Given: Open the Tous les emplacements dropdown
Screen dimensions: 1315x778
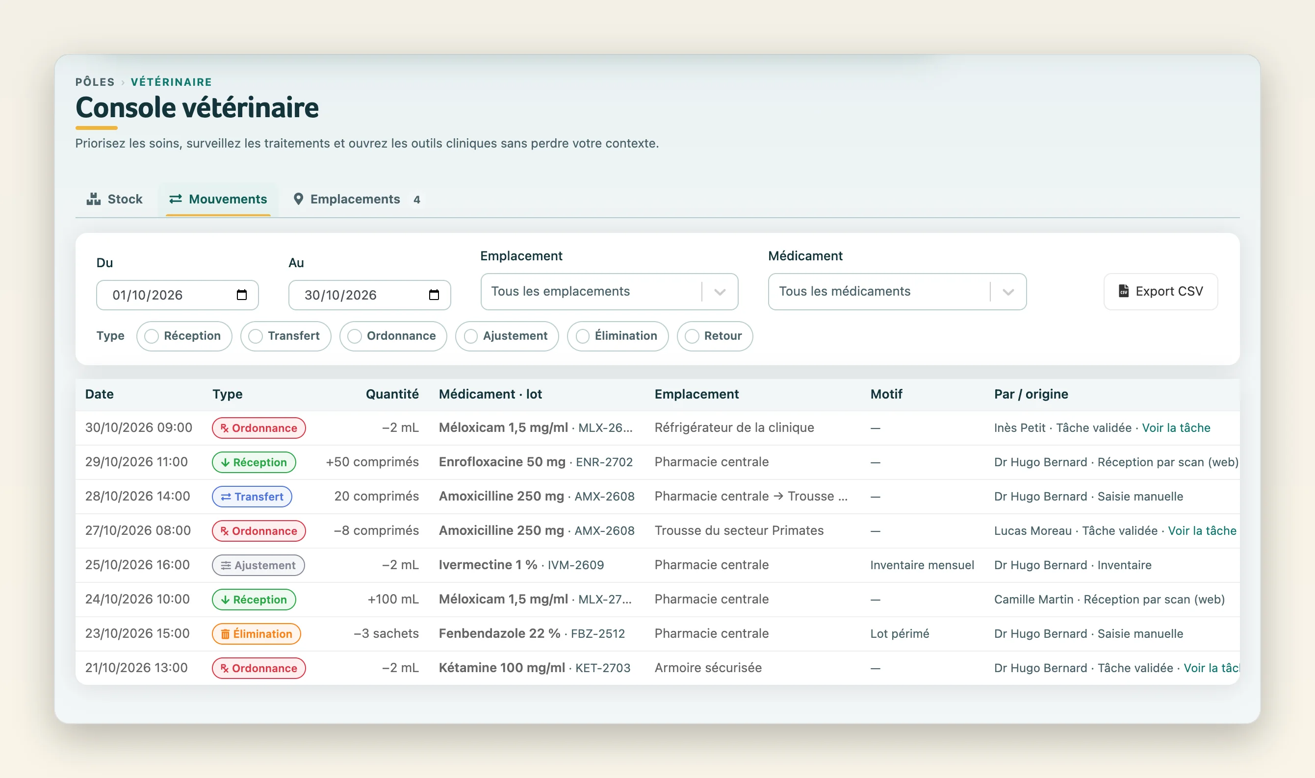Looking at the screenshot, I should pos(609,292).
